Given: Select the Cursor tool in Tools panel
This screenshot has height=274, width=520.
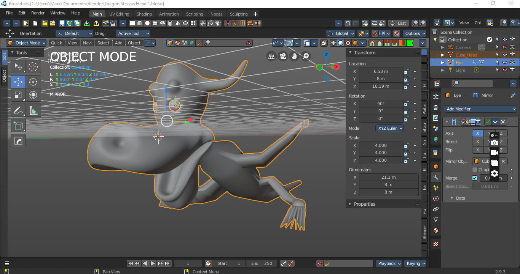Looking at the screenshot, I should (33, 67).
